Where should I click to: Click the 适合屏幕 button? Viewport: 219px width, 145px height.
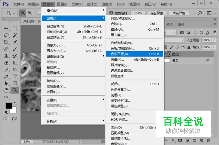click(157, 13)
